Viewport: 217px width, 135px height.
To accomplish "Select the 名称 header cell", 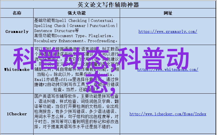I will (x=17, y=13).
